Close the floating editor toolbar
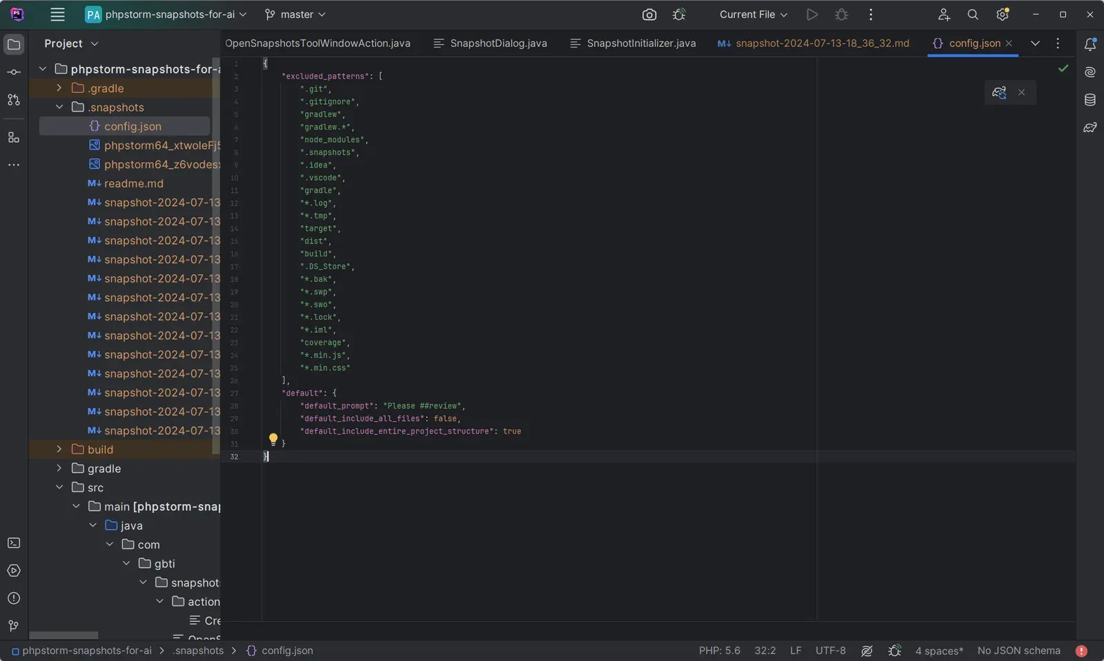 1021,92
